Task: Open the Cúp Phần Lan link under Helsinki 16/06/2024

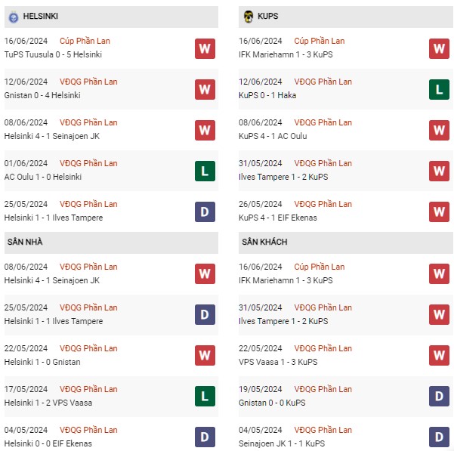Action: 85,41
